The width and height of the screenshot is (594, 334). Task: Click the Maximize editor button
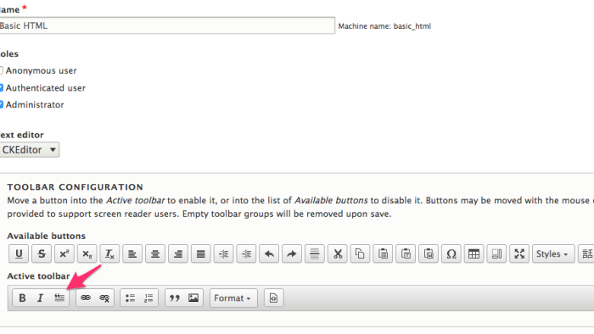pos(519,253)
